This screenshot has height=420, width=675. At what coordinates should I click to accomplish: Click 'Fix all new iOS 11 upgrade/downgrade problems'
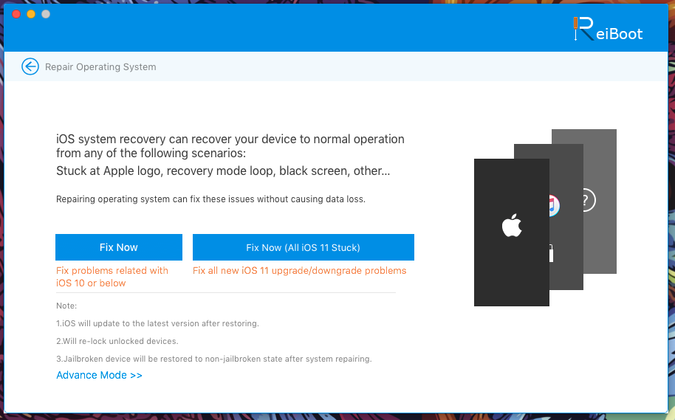tap(300, 271)
